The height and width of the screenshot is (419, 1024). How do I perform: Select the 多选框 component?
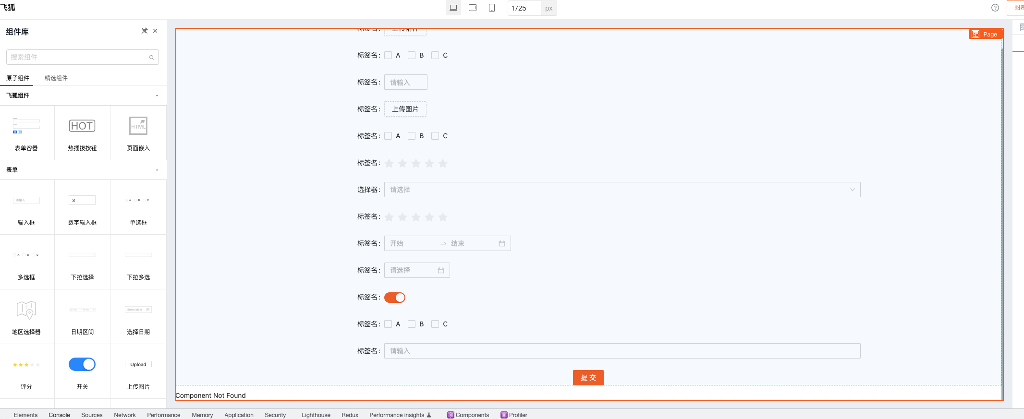point(26,262)
